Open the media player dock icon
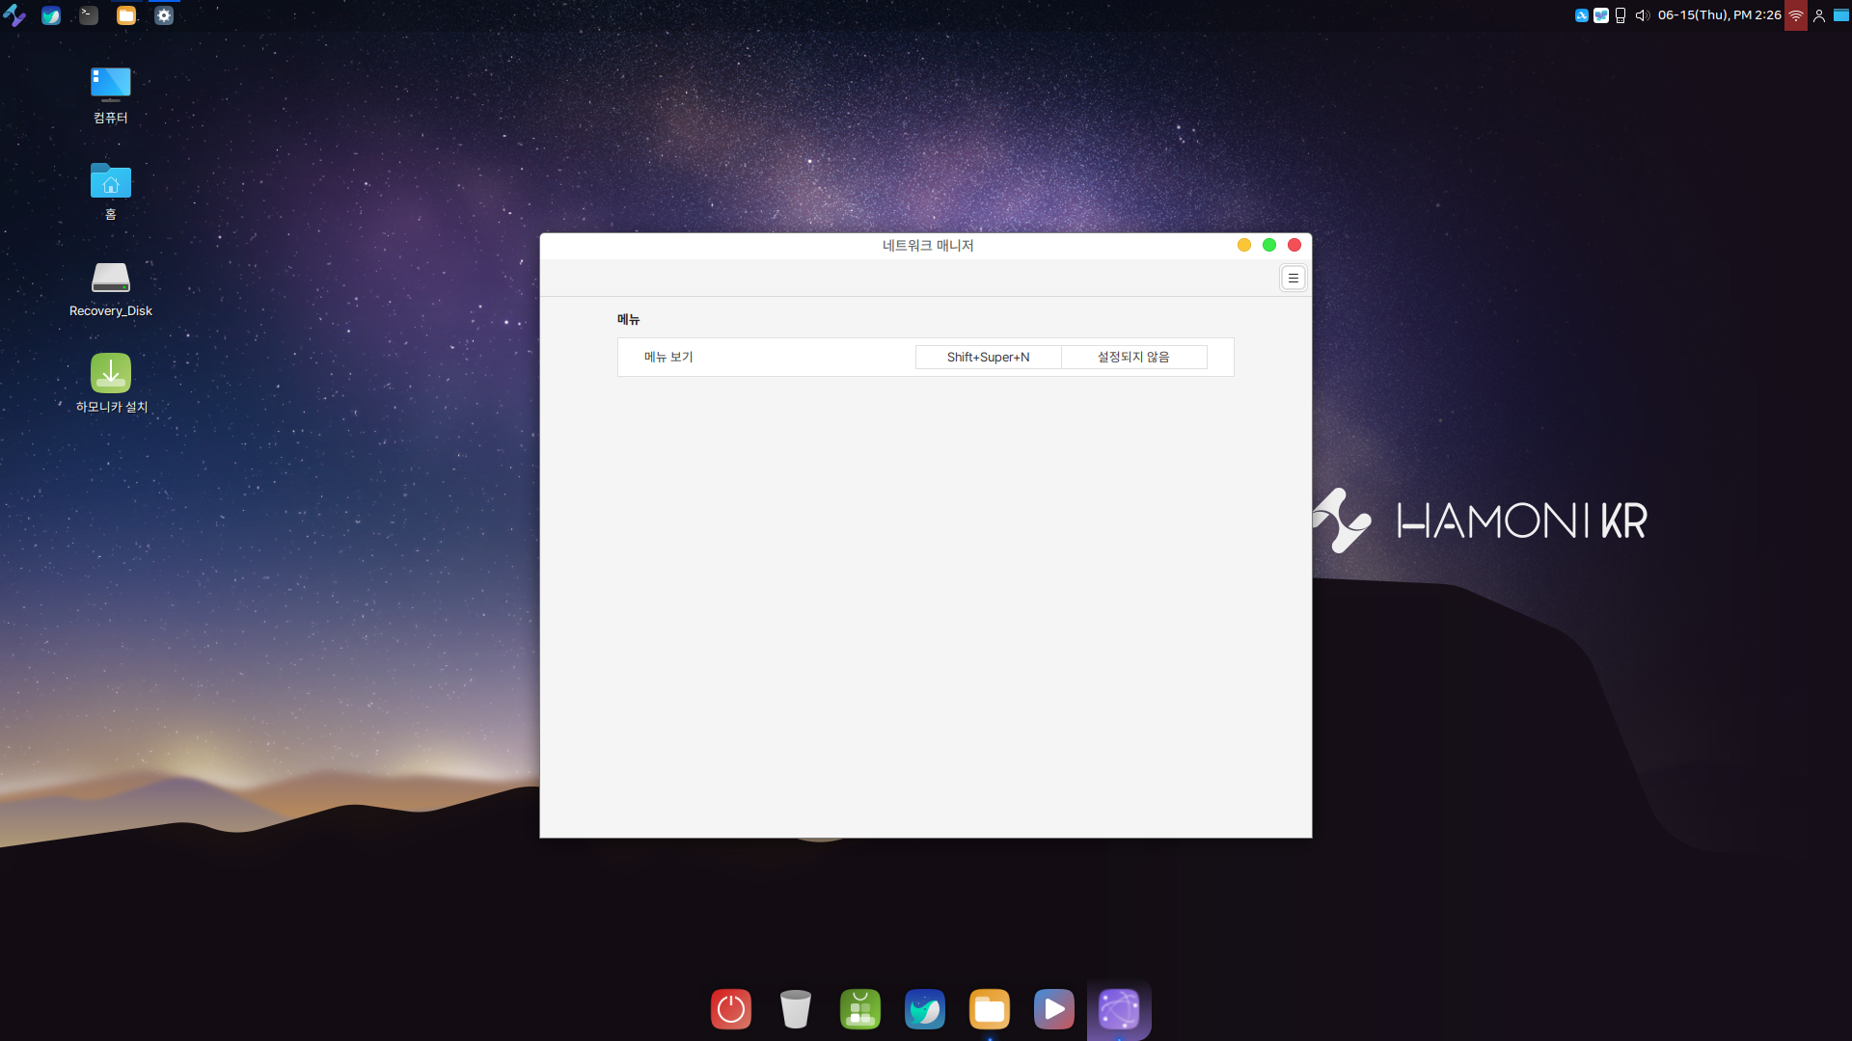 click(x=1054, y=1009)
